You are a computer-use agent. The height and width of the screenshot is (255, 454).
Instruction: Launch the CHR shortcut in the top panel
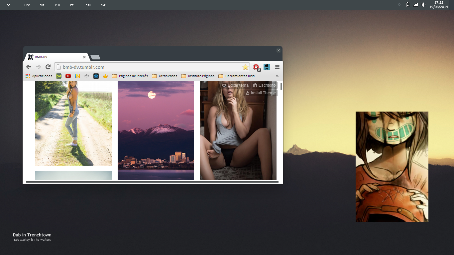[57, 5]
